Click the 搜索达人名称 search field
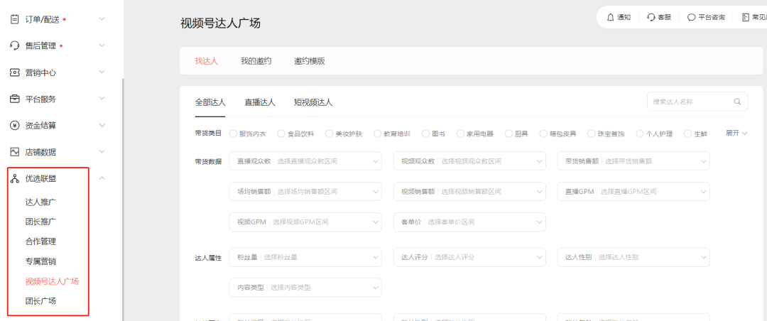Image resolution: width=767 pixels, height=321 pixels. [689, 102]
